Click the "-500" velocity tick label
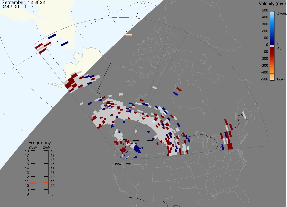Image resolution: width=287 pixels, height=207 pixels. 264,79
